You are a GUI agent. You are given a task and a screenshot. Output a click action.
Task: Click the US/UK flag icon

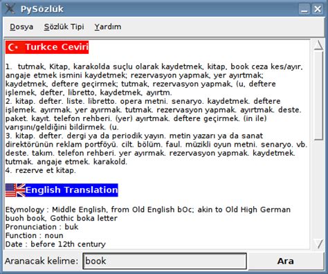click(x=15, y=190)
